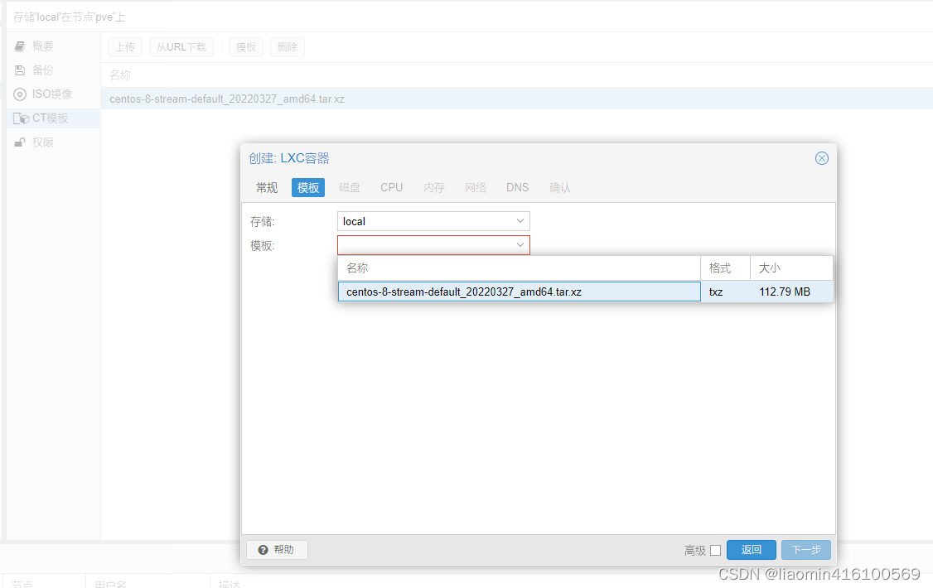Switch to the 磁盘 tab
Screen dimensions: 933x588
coord(350,188)
